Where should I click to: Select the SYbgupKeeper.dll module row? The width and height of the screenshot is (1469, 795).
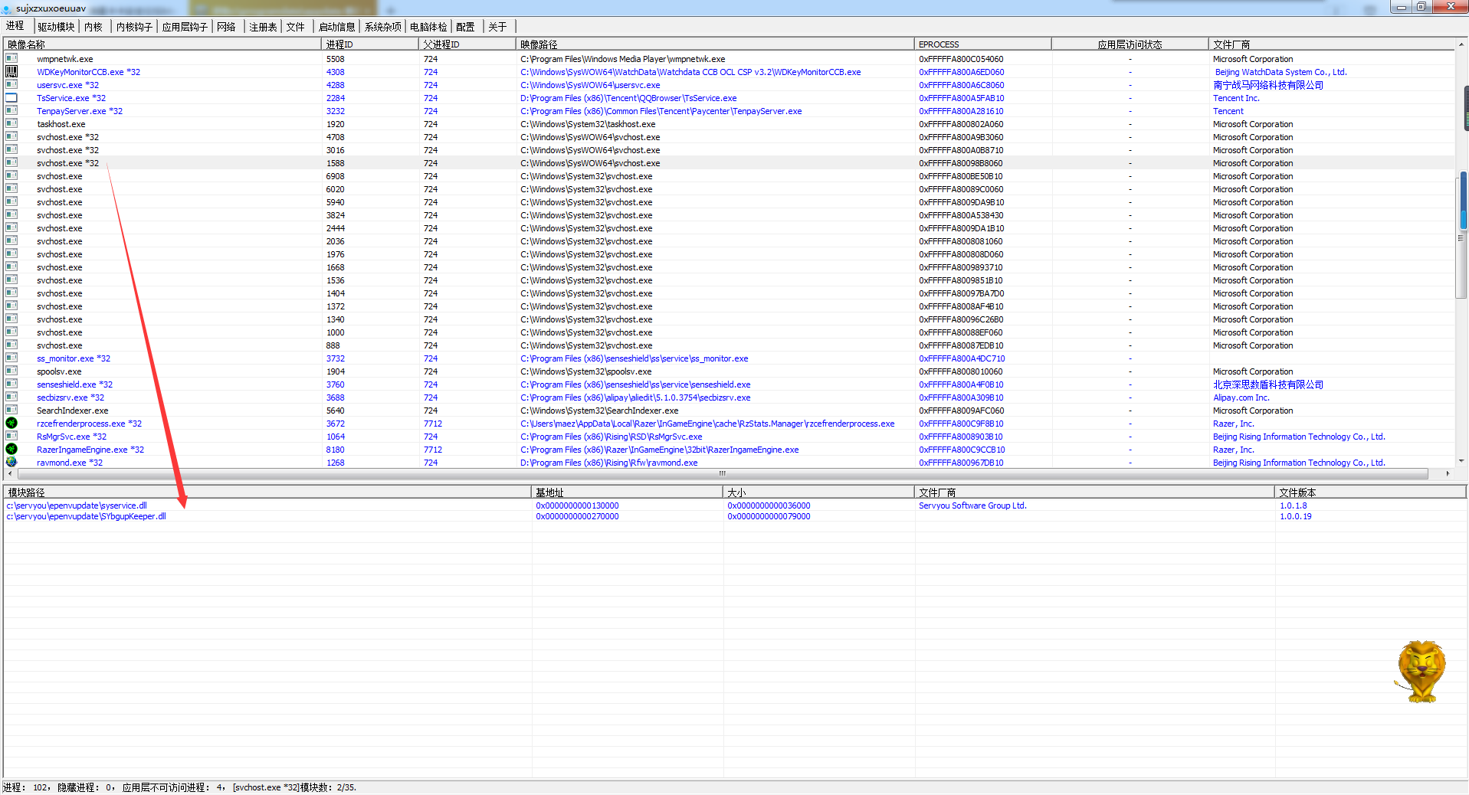(734, 516)
